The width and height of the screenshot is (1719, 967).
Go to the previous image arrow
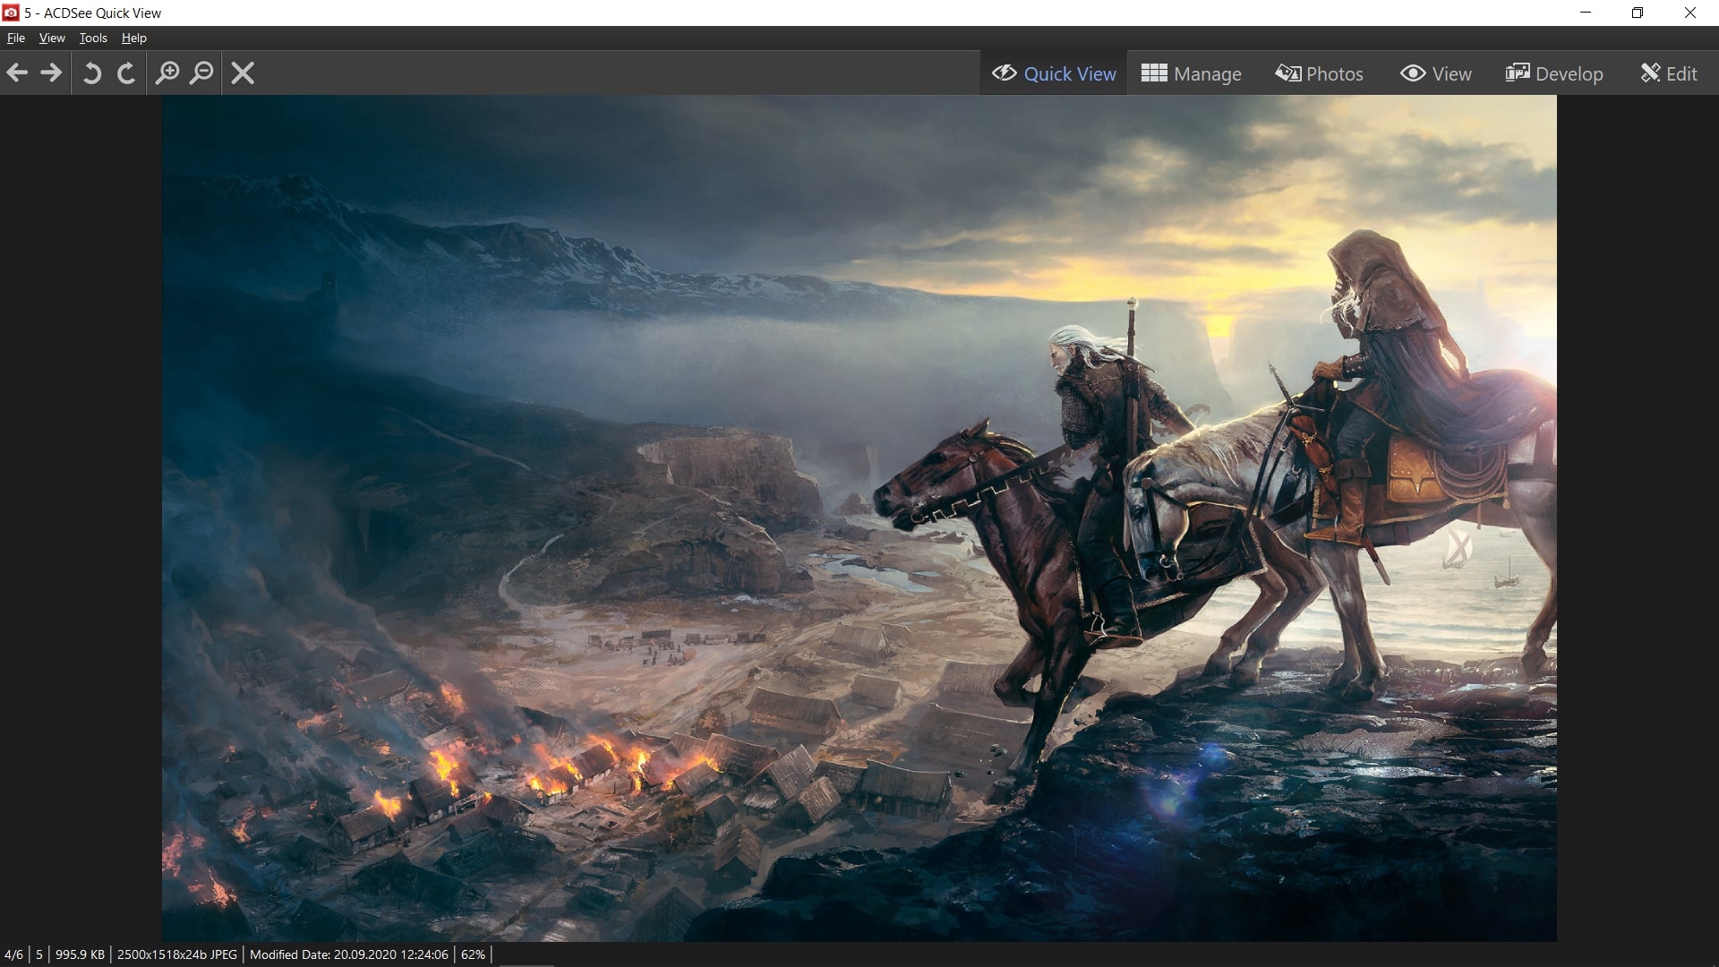pyautogui.click(x=17, y=73)
